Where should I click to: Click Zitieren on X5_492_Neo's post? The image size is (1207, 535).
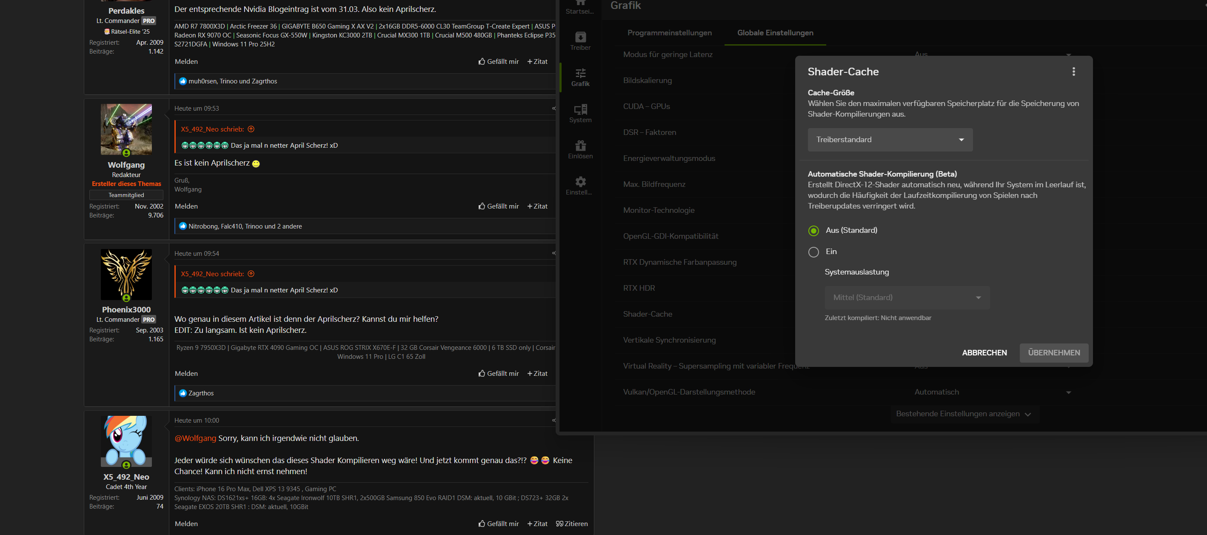tap(572, 523)
